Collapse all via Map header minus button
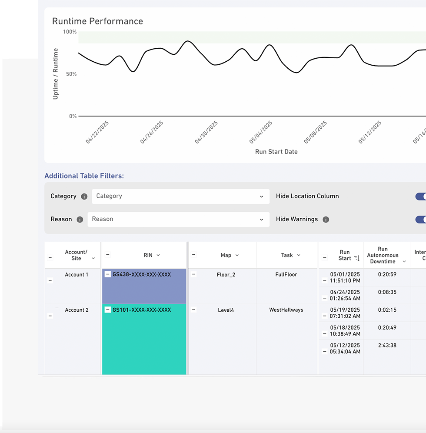The image size is (426, 433). click(193, 255)
